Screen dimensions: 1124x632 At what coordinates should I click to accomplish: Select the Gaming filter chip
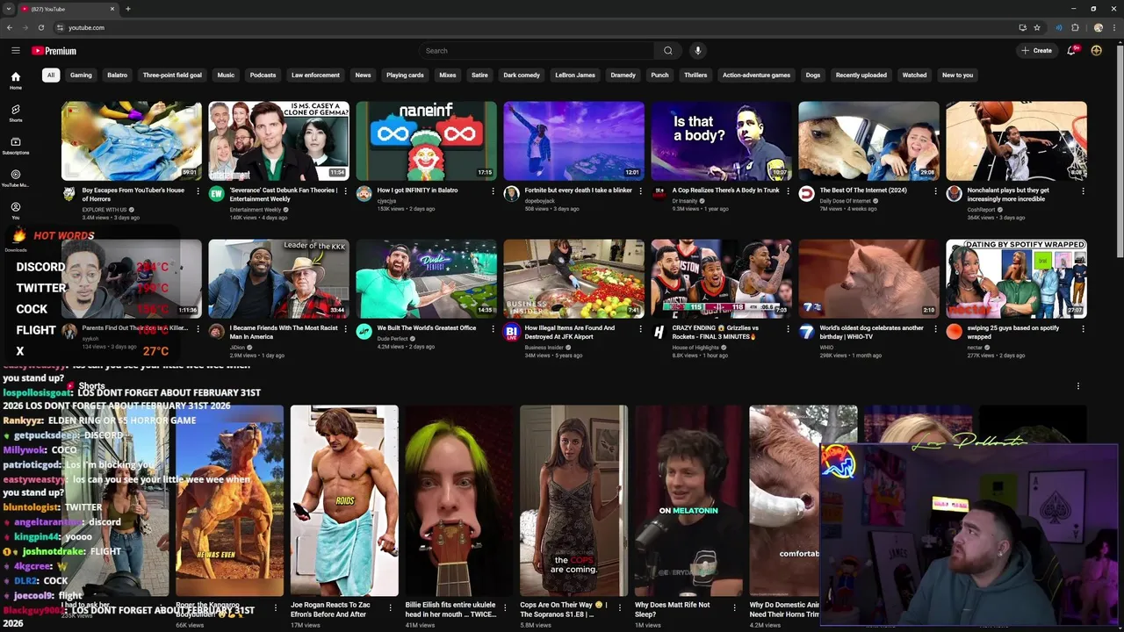click(x=81, y=75)
